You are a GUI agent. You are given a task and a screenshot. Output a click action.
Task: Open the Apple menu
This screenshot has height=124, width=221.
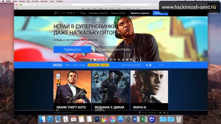(x=3, y=1)
